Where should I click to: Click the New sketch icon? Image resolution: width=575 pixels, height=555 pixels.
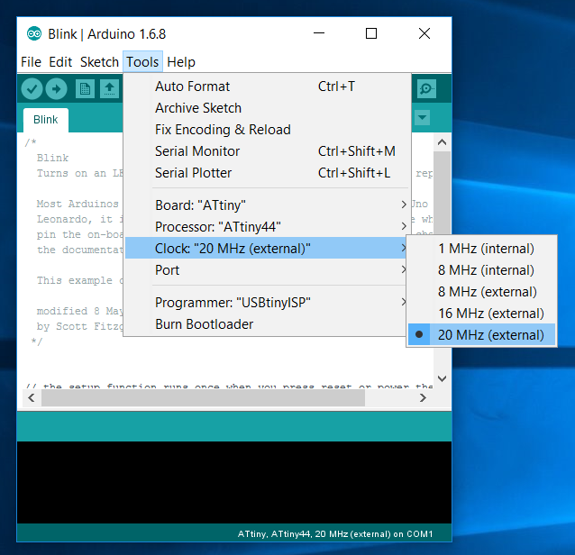click(x=85, y=89)
